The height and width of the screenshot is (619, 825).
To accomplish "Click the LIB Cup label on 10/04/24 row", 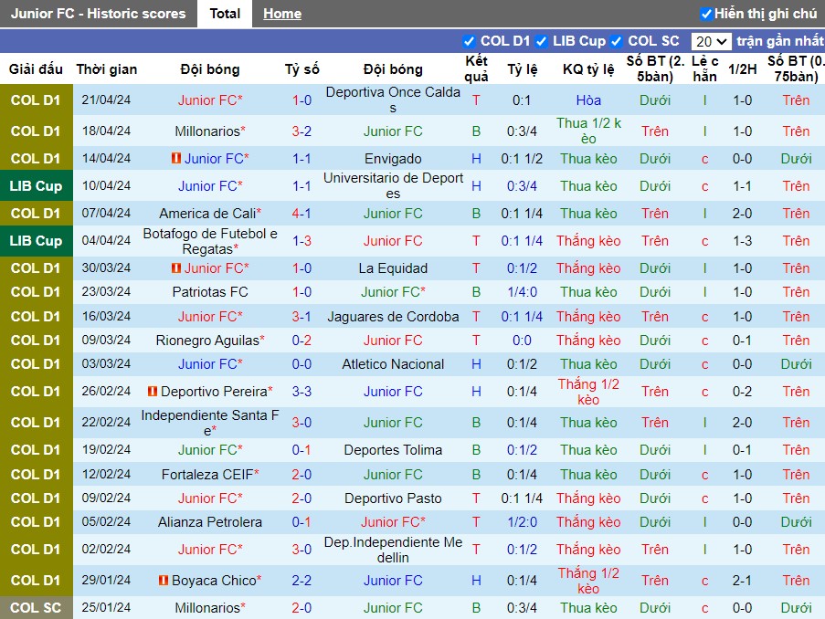I will tap(36, 185).
